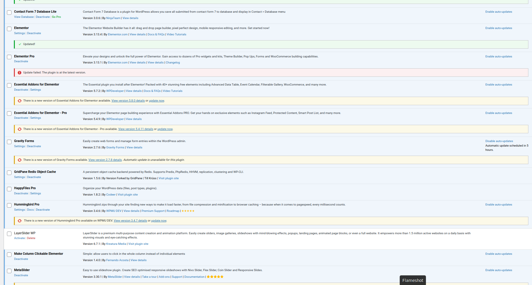
Task: Activate the LayerSlider WP plugin
Action: coord(19,238)
